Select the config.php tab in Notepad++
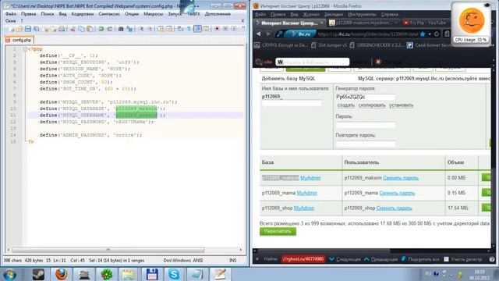Viewport: 499px width, 281px height. coord(19,40)
